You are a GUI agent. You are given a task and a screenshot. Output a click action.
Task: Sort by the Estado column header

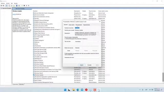coord(84,11)
